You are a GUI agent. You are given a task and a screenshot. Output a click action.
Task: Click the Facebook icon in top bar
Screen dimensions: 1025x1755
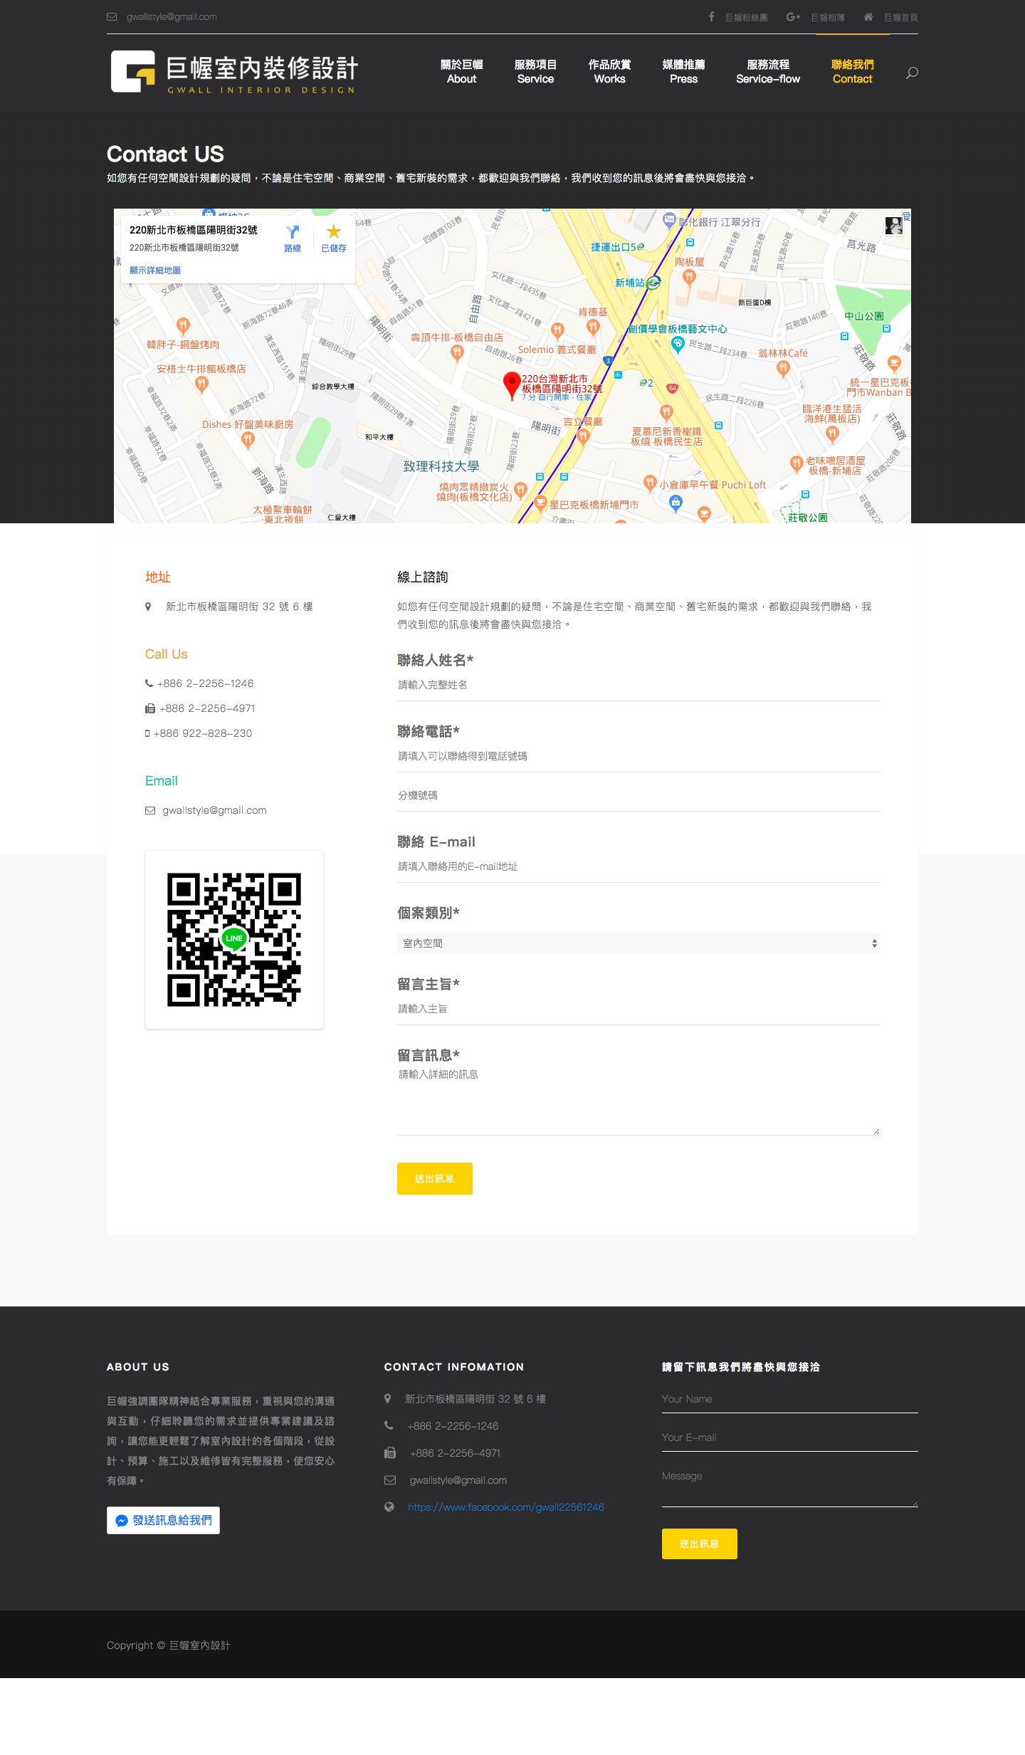[711, 16]
